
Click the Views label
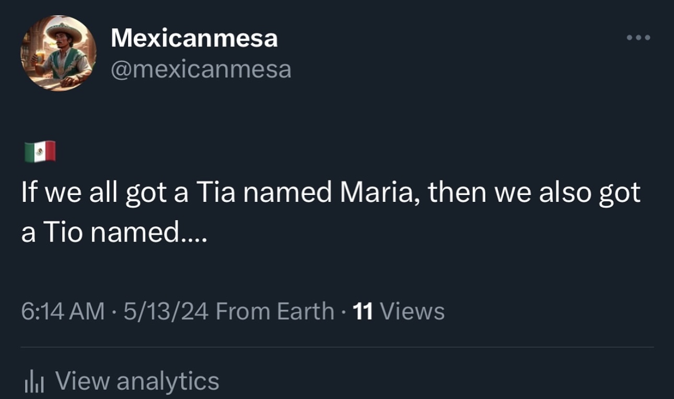412,311
